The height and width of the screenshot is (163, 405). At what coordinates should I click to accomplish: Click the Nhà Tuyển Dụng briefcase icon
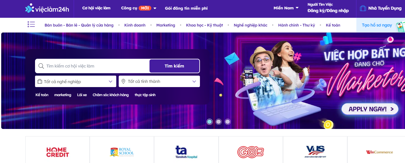363,8
